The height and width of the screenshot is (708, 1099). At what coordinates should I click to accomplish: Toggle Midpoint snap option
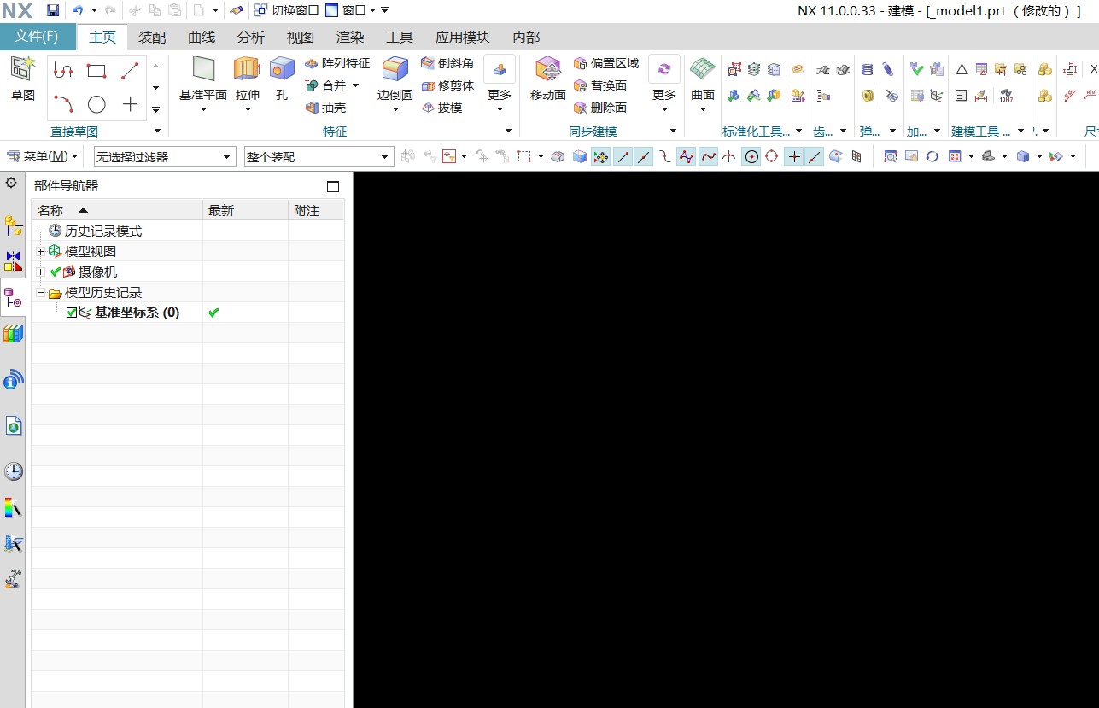point(644,156)
